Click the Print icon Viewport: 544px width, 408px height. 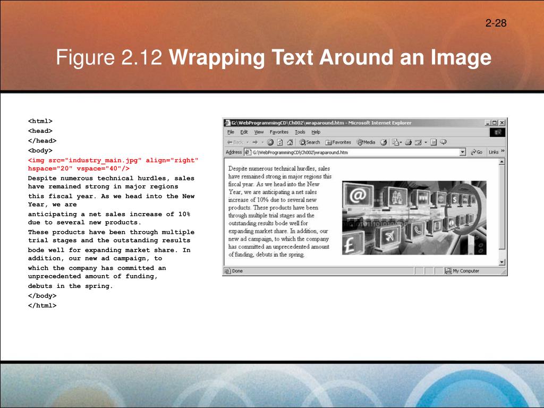coord(409,142)
